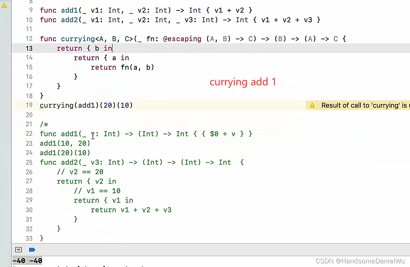410x267 pixels.
Task: Toggle the debug area disclosure control
Action: point(18,249)
